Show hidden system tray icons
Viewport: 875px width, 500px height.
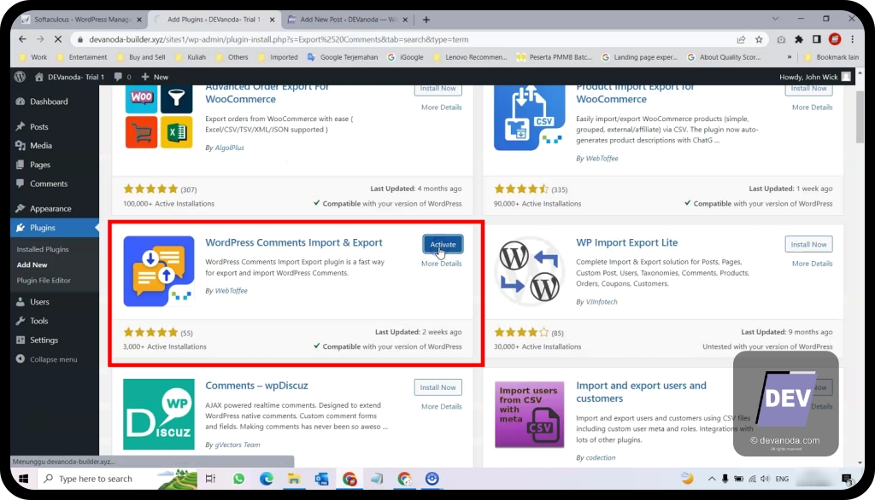pos(712,479)
